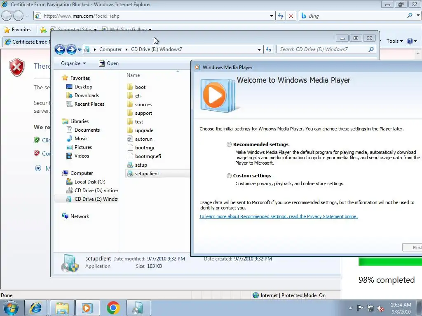Click the Windows Start button
Image resolution: width=422 pixels, height=316 pixels.
tap(11, 308)
